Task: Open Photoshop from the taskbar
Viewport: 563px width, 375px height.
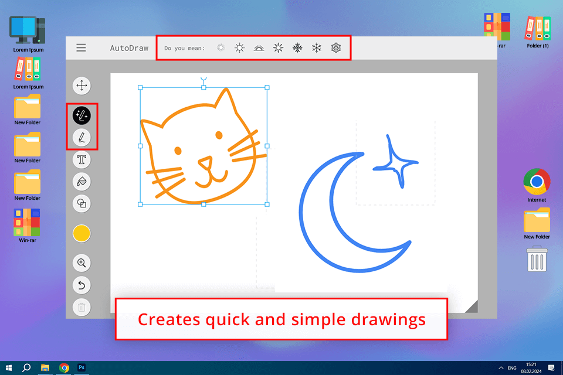Action: click(82, 367)
